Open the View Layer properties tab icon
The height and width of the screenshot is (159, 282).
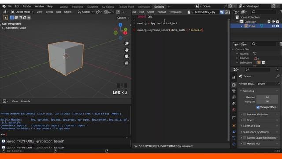coord(234,97)
